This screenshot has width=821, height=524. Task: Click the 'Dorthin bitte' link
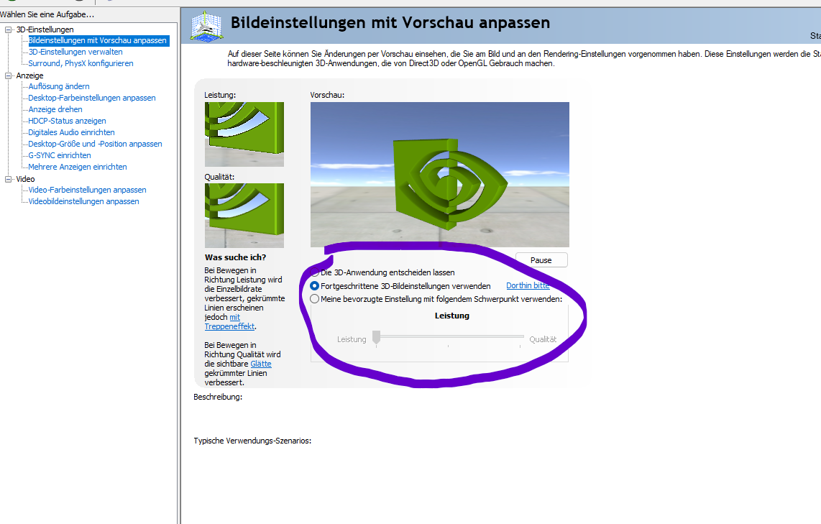528,286
